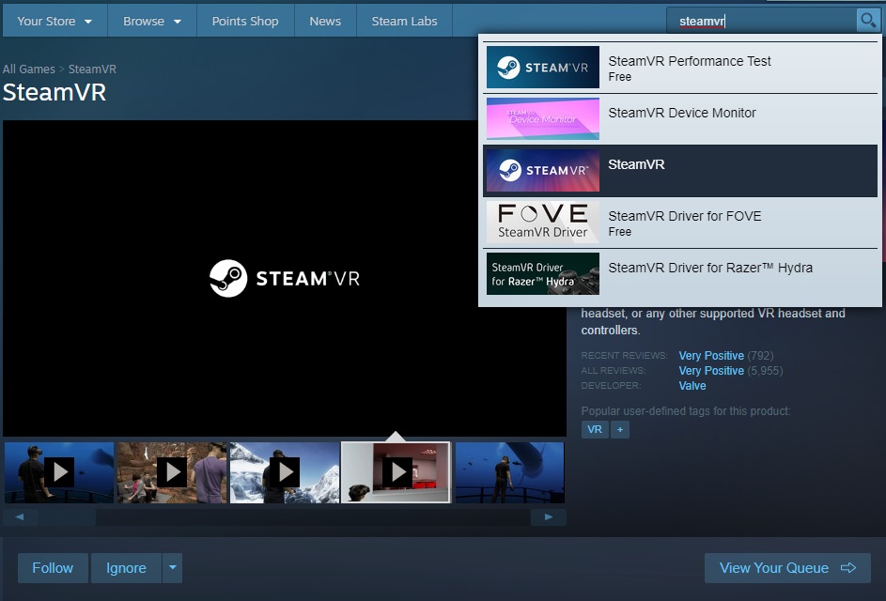Click the search field containing steamvr

(x=762, y=21)
